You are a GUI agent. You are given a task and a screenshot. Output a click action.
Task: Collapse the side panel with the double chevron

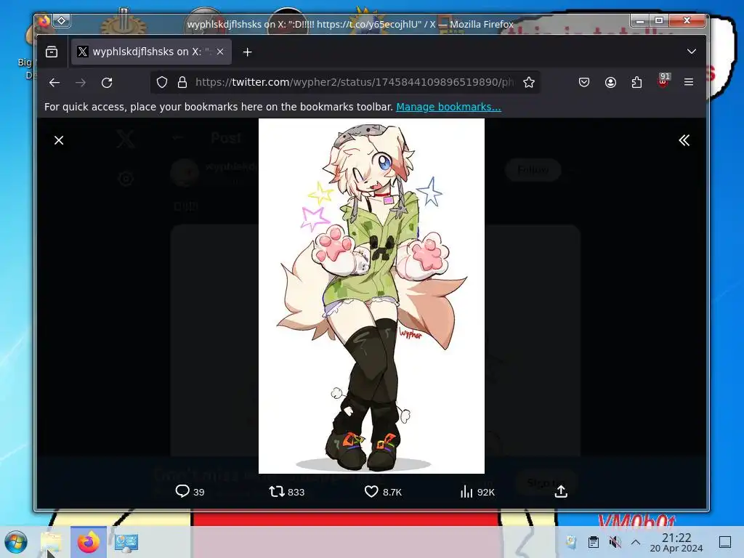[x=684, y=140]
